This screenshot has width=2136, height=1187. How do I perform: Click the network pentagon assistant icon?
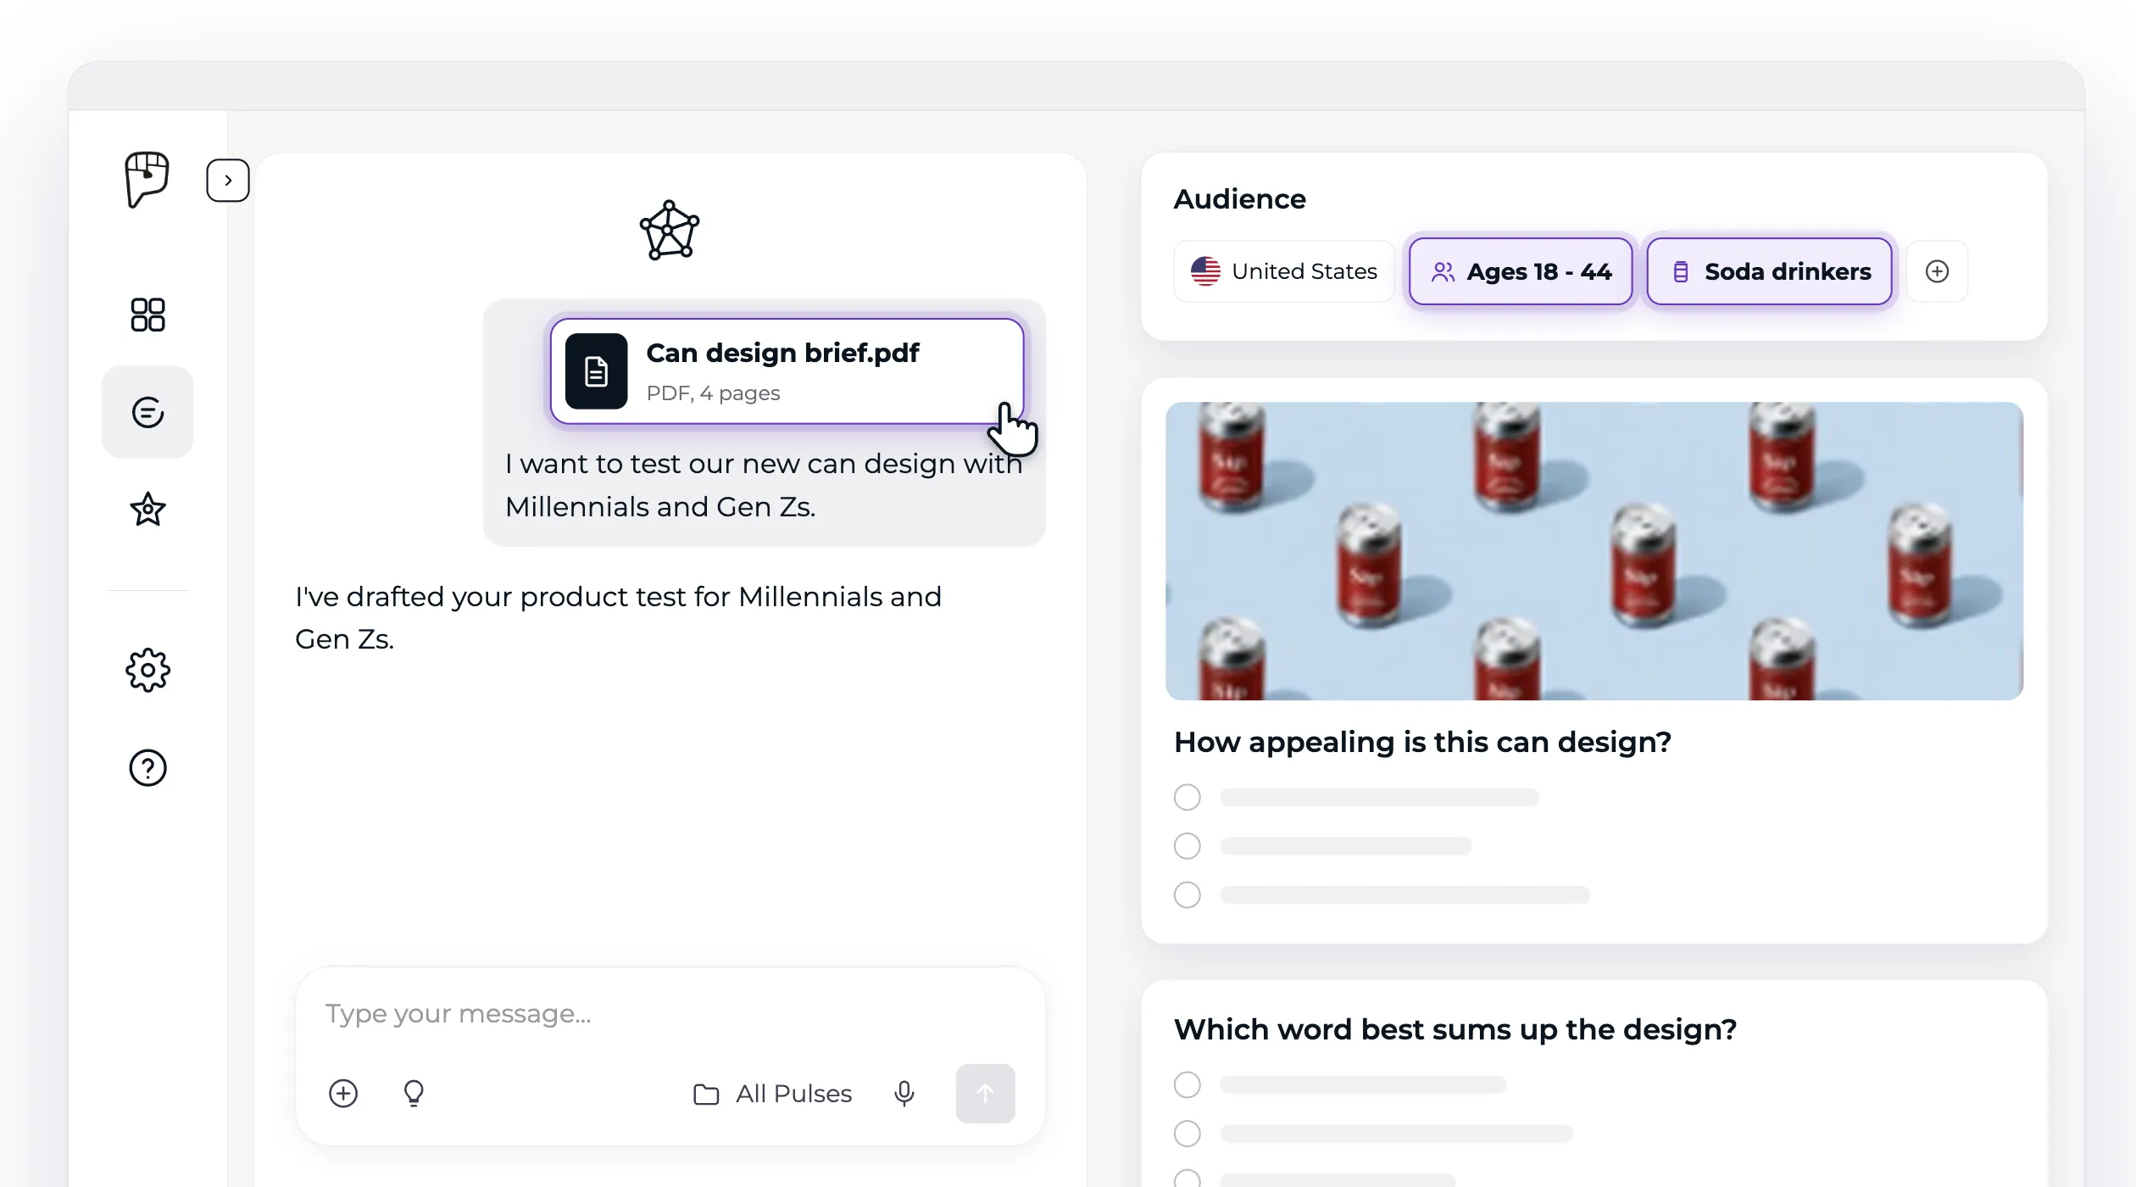coord(670,231)
